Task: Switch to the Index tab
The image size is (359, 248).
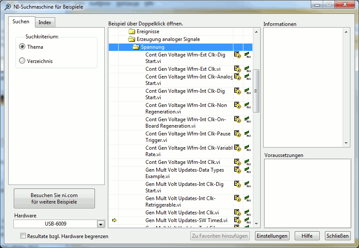Action: click(x=45, y=22)
